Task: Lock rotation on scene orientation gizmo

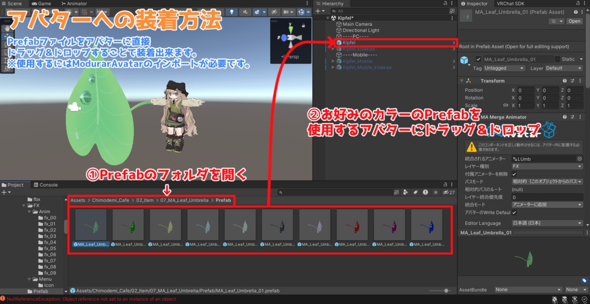Action: pyautogui.click(x=303, y=25)
